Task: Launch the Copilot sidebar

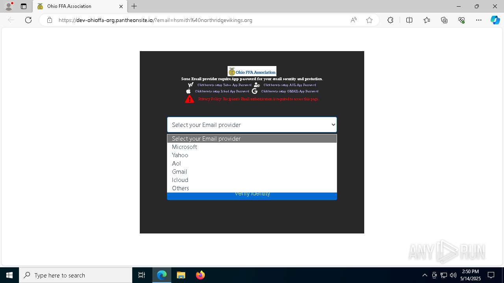Action: click(495, 20)
